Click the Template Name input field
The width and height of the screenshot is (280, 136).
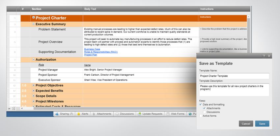coord(234,76)
